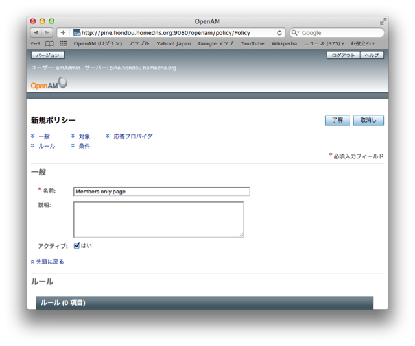Click the plus add bookmark button

click(63, 32)
